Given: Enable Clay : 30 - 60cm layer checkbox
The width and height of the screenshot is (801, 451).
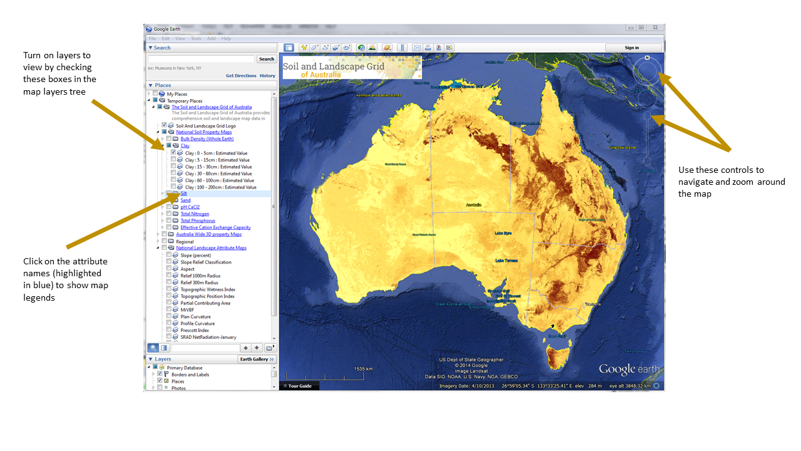Looking at the screenshot, I should coord(173,174).
